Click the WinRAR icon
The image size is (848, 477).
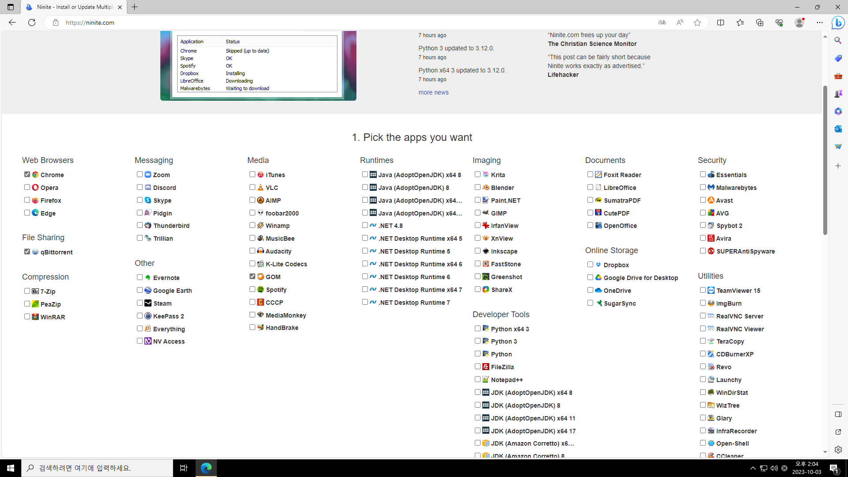35,317
